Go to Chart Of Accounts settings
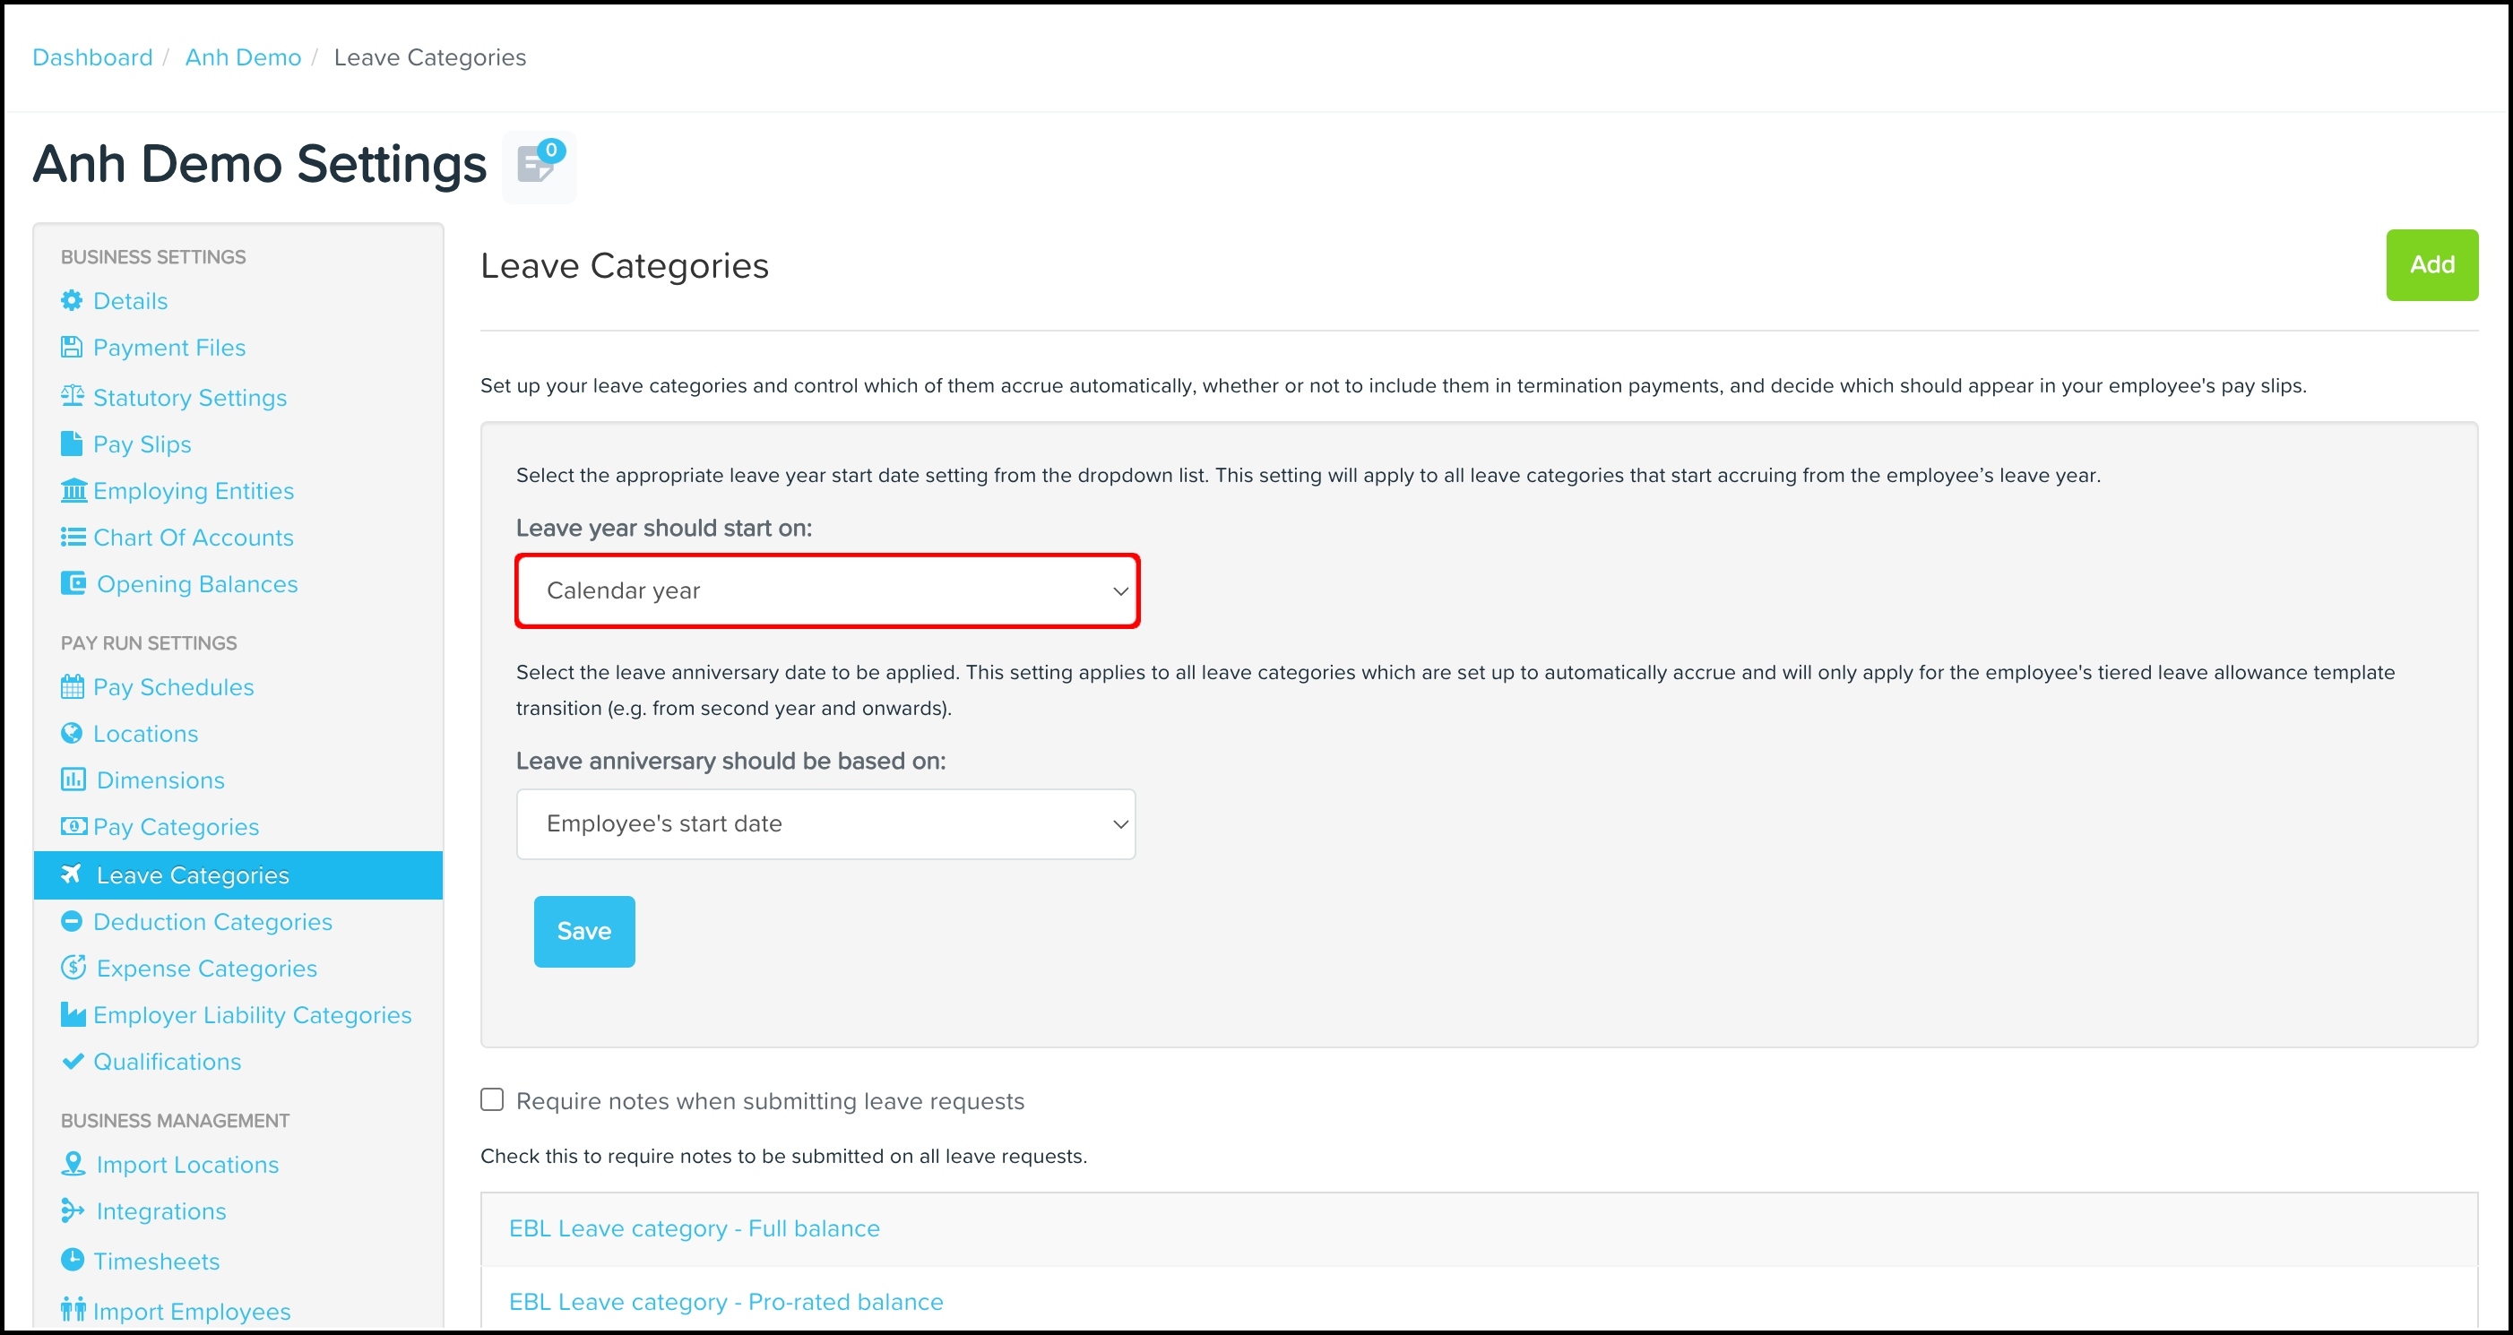 pyautogui.click(x=194, y=538)
